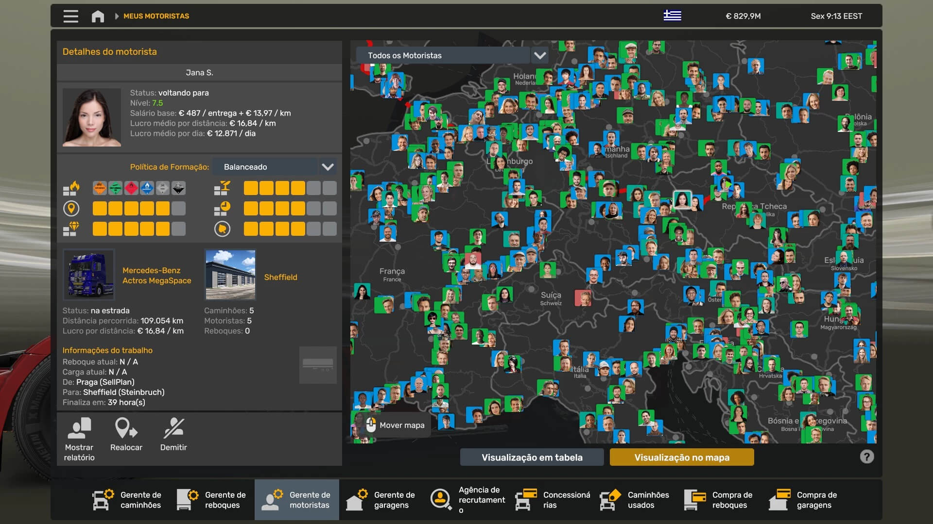This screenshot has height=524, width=933.
Task: Select Visualização no mapa view
Action: pos(681,457)
